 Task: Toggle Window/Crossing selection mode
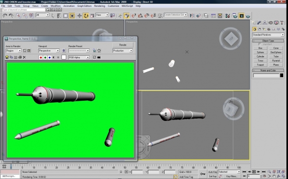[72, 16]
